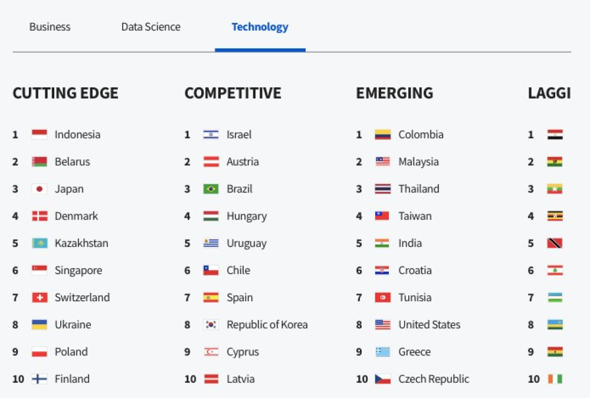Open the Finland entry
Image resolution: width=590 pixels, height=398 pixels.
(72, 379)
